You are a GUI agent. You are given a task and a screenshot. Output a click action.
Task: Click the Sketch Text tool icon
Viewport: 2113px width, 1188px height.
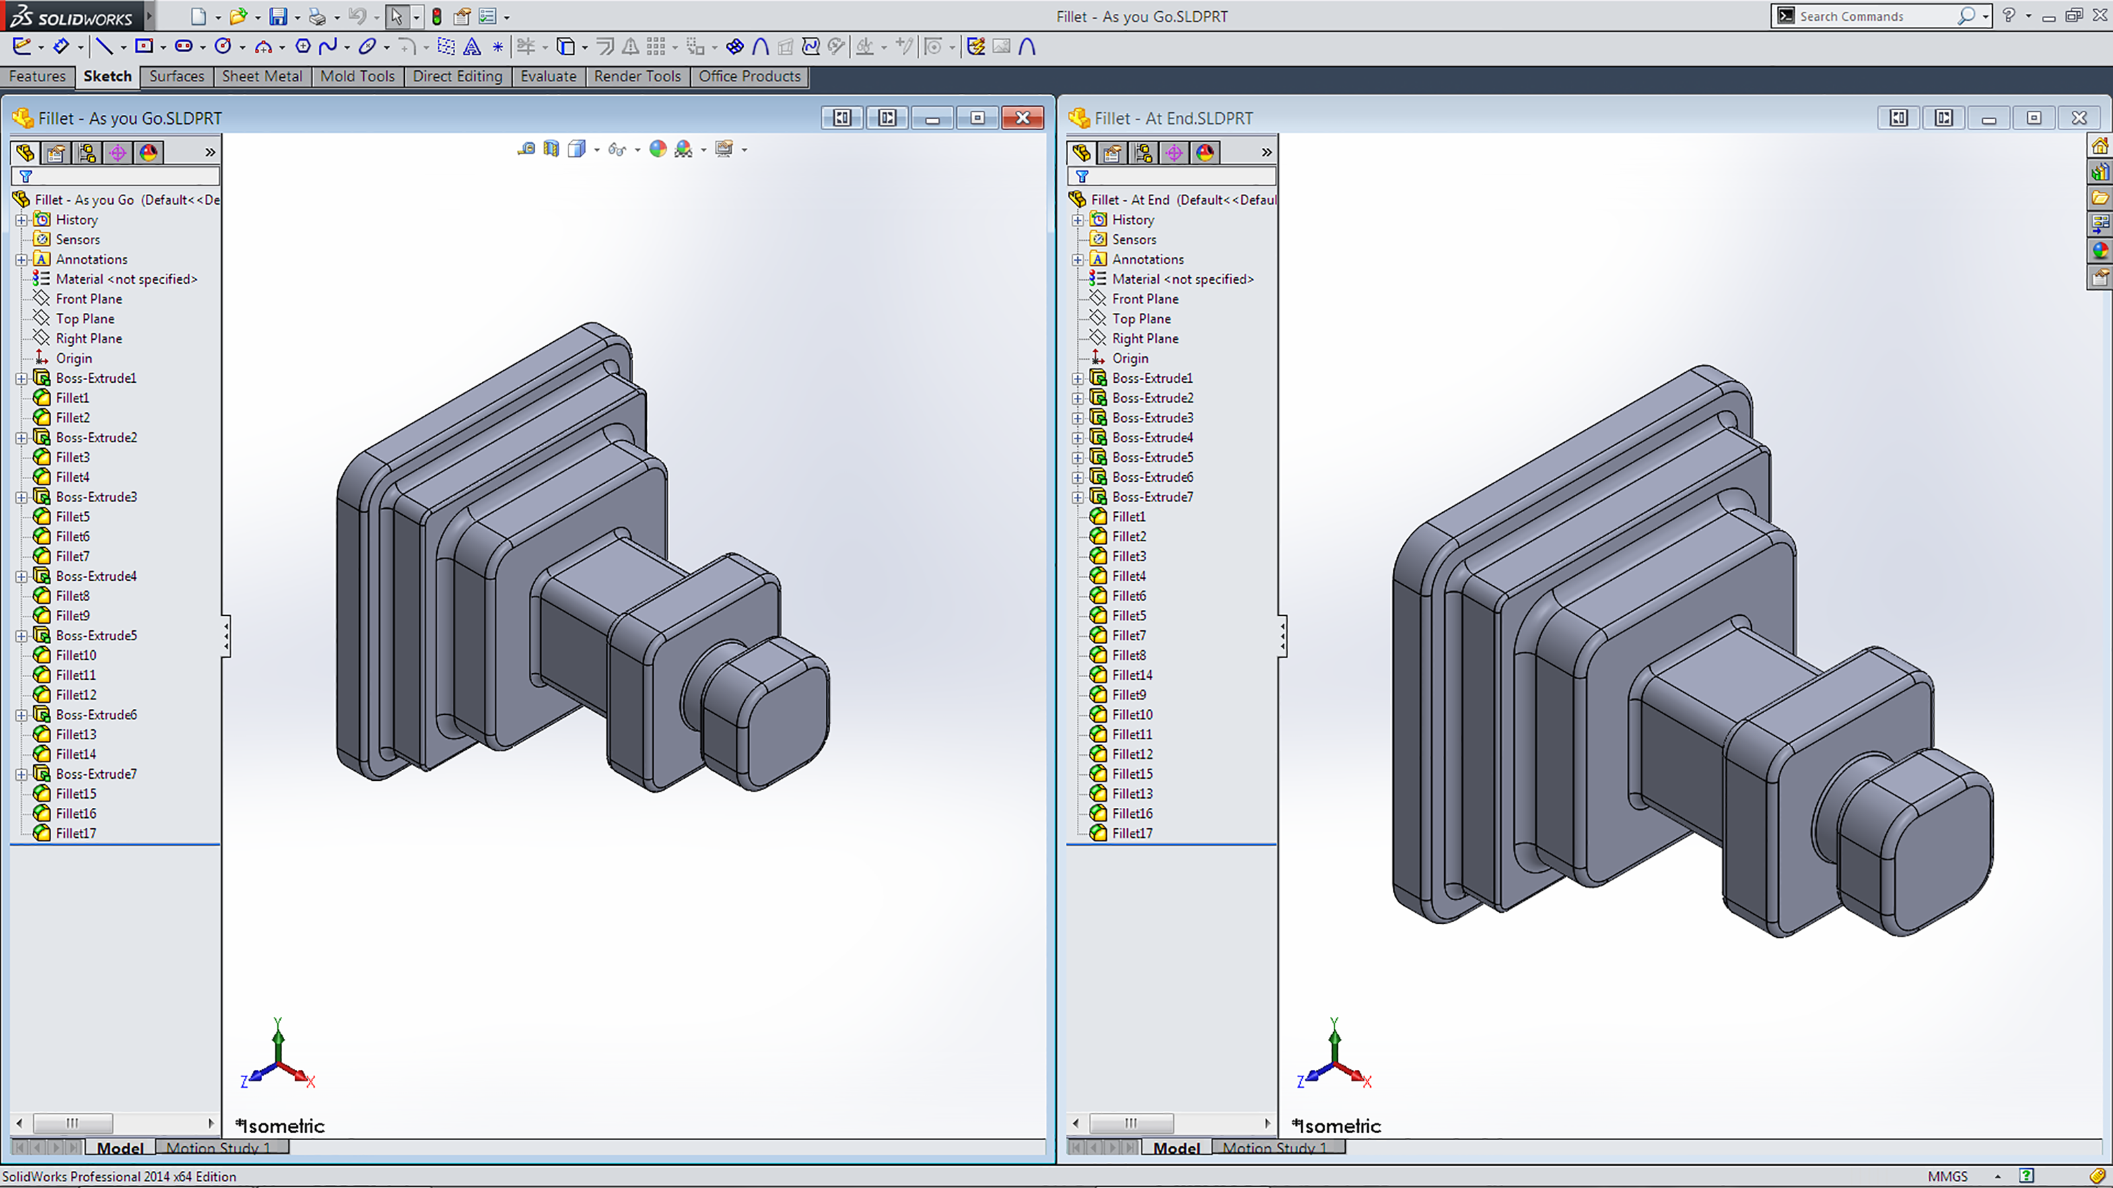coord(471,47)
